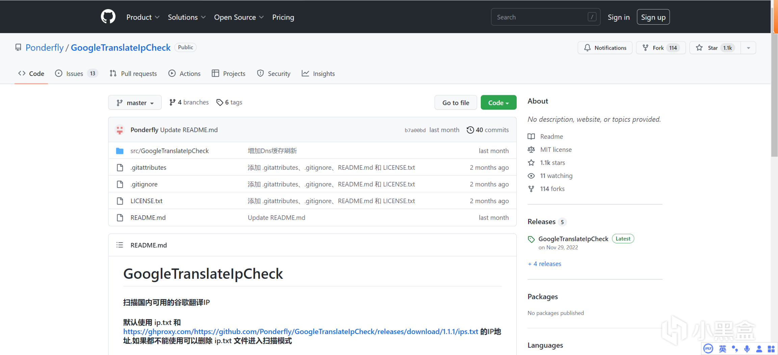The width and height of the screenshot is (778, 355).
Task: Open the Releases heading link
Action: click(541, 222)
